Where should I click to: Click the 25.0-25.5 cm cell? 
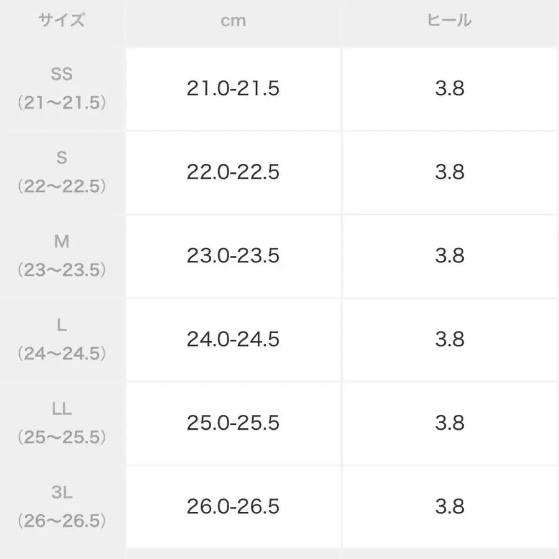pos(233,423)
